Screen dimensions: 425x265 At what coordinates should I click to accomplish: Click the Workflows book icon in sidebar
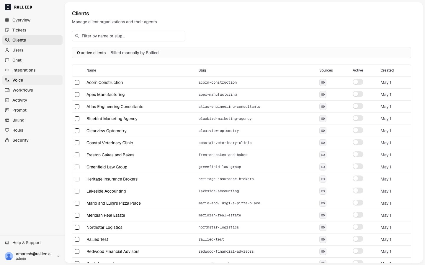tap(7, 90)
